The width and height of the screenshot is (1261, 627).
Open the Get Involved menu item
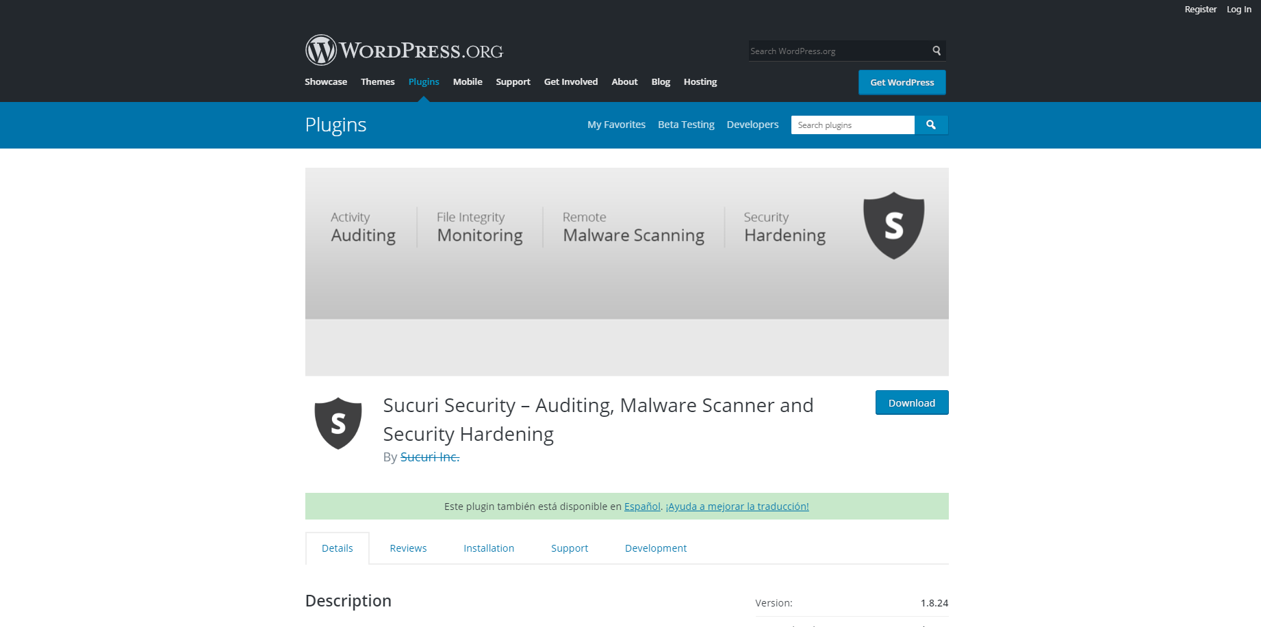tap(571, 81)
